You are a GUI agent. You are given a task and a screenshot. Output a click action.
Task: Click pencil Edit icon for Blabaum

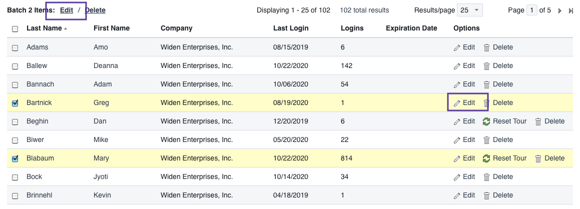457,158
